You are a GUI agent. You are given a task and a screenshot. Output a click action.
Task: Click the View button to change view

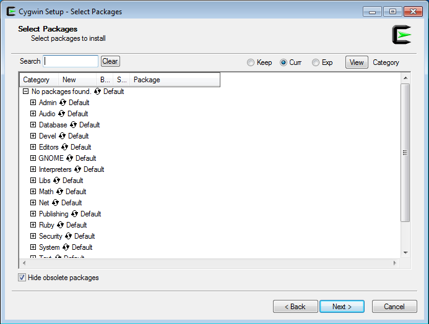pyautogui.click(x=357, y=62)
